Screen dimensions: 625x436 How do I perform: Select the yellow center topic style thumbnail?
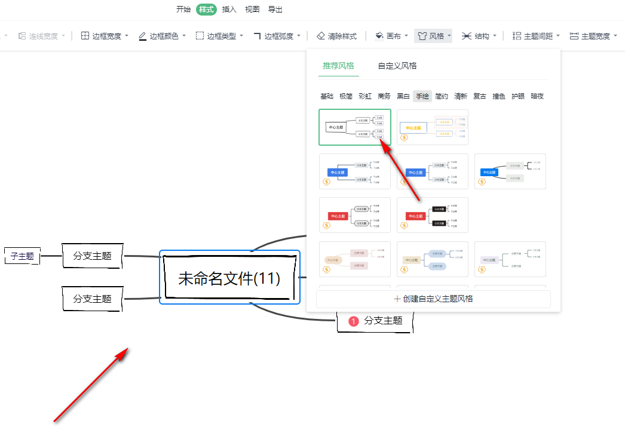pyautogui.click(x=433, y=127)
